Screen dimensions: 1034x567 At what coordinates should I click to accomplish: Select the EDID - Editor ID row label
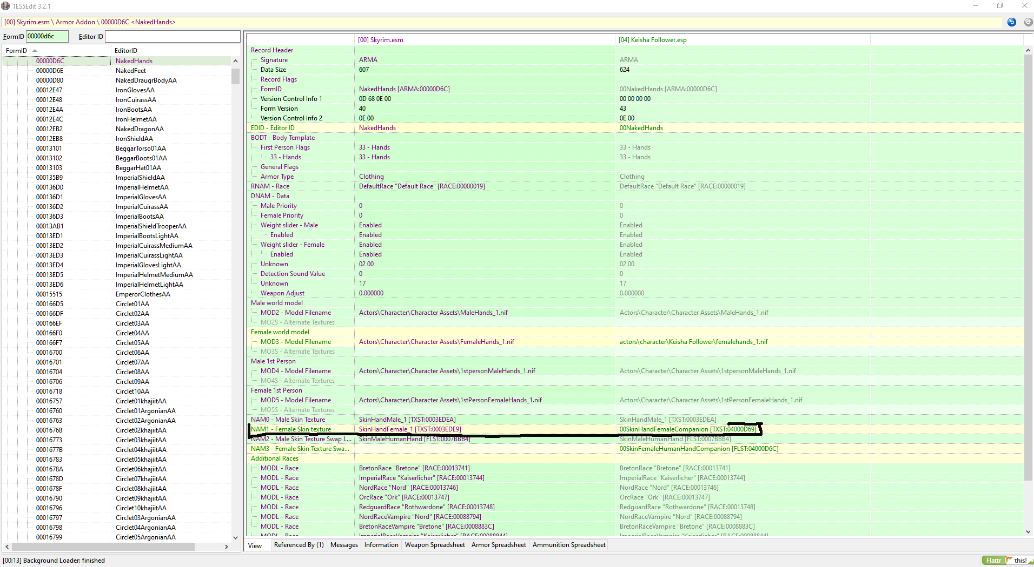[273, 128]
